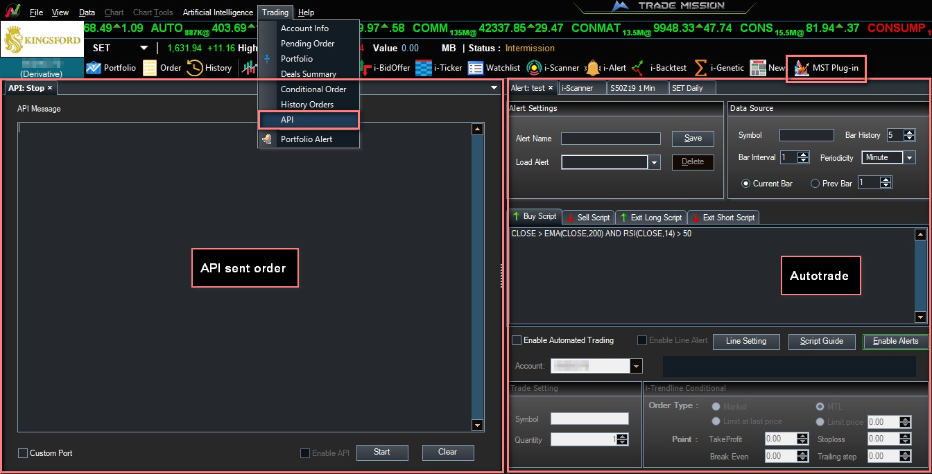This screenshot has width=932, height=474.
Task: Tick the Enable API checkbox
Action: click(305, 453)
